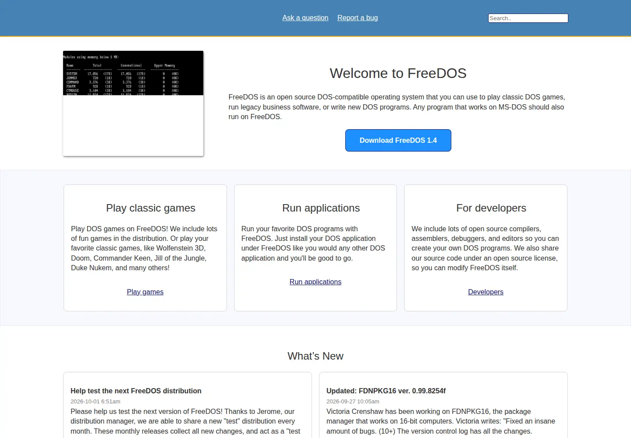Click the Welcome to FreeDOS heading
Viewport: 631px width, 438px height.
point(398,73)
